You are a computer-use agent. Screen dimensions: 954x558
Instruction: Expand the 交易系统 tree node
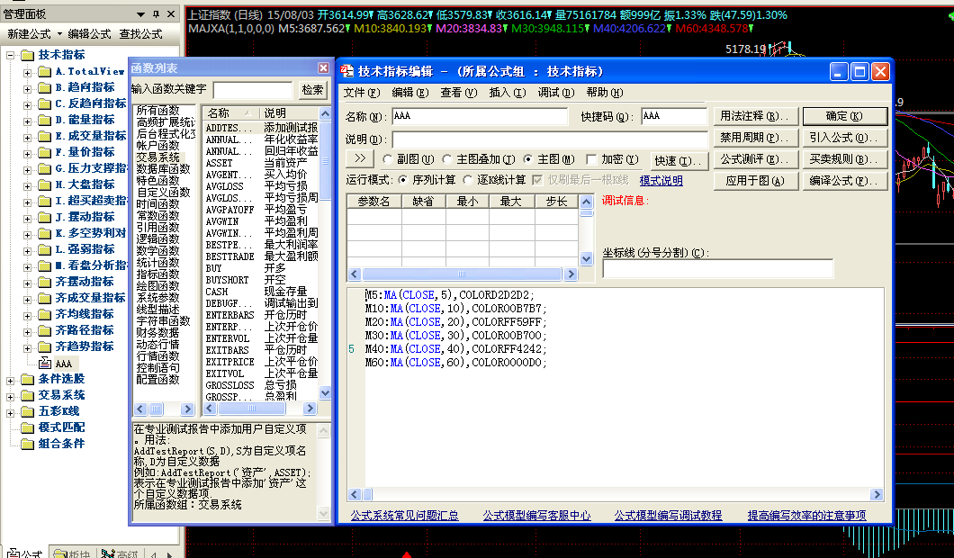click(x=11, y=395)
